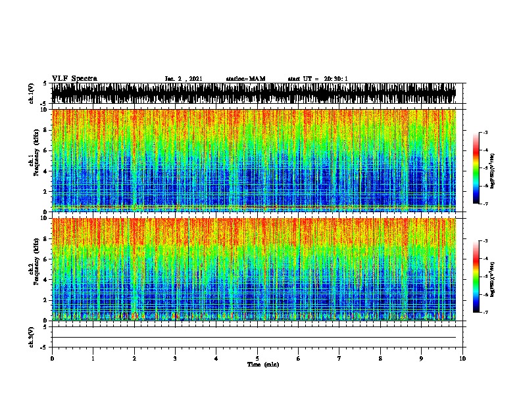Click the "2" frequency tick of ch.2 panel

coord(46,300)
